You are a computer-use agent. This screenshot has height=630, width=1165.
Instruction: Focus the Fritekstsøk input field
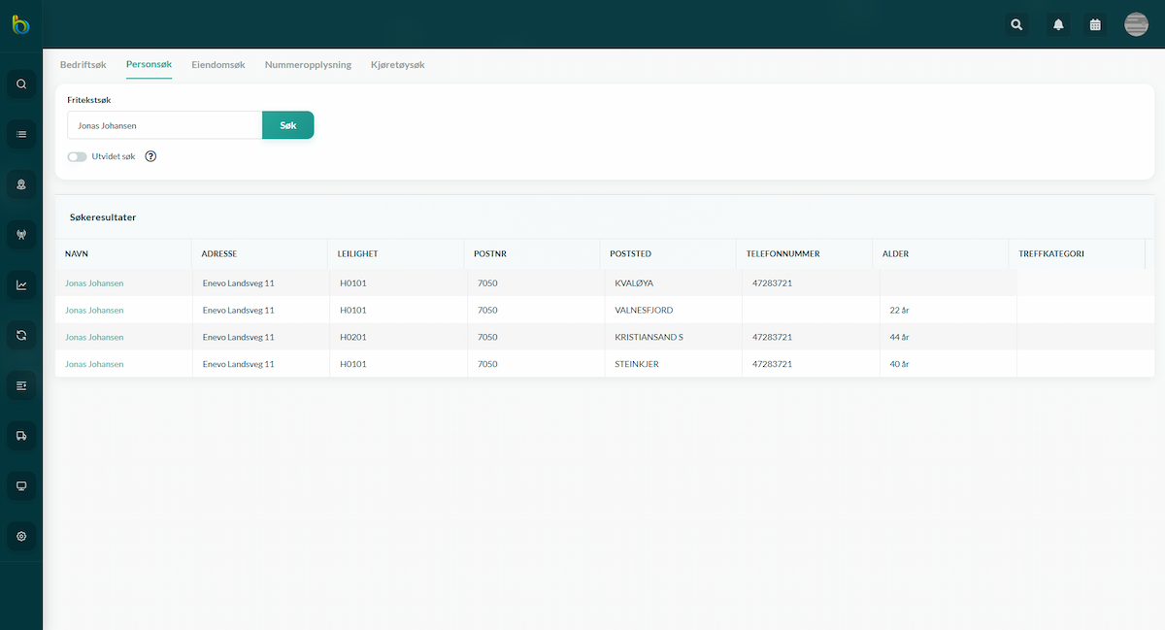point(164,125)
